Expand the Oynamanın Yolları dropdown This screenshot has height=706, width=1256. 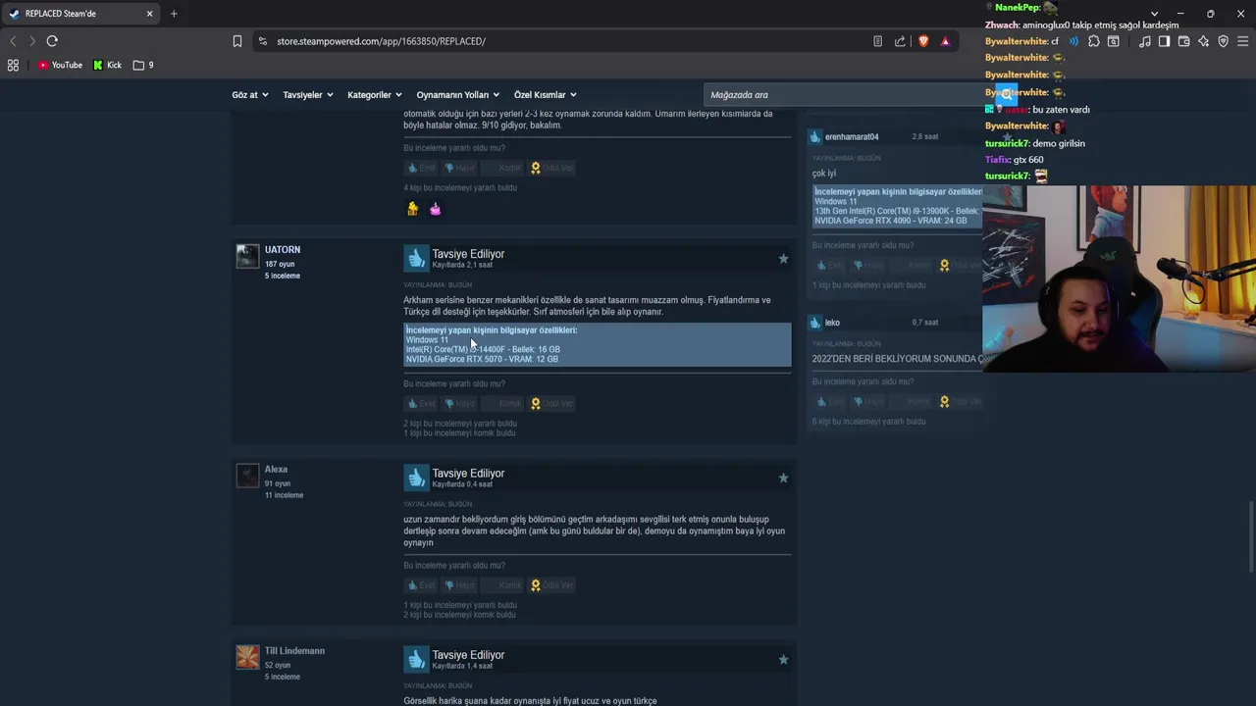pyautogui.click(x=458, y=95)
